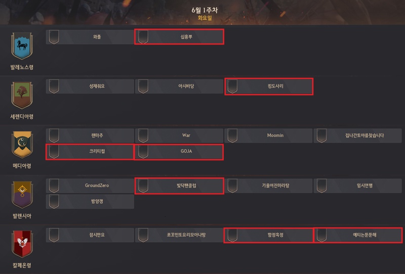This screenshot has width=405, height=274.
Task: Select the Mediah crescent moon emblem
Action: point(22,145)
